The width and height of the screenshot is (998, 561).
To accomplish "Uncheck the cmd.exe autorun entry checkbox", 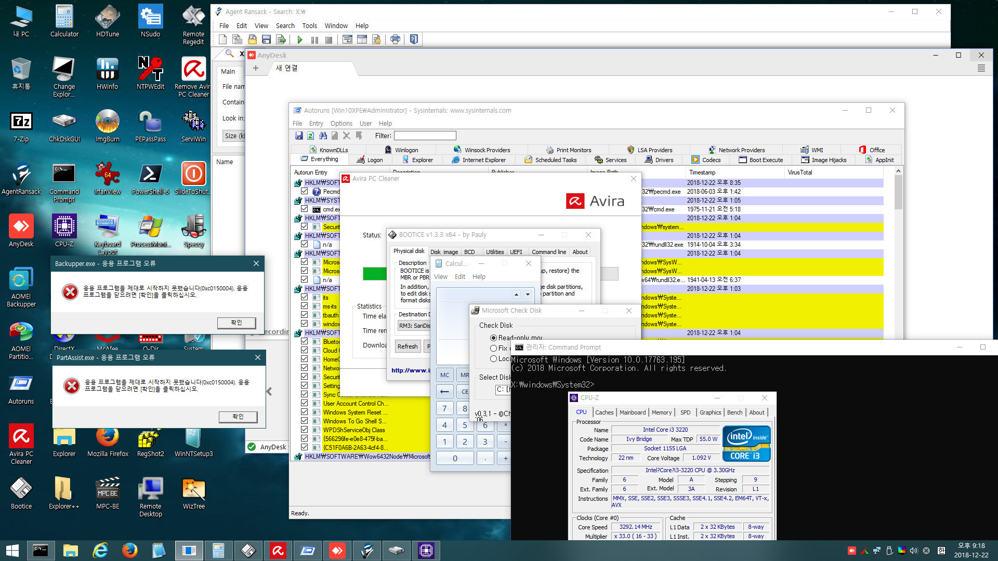I will point(305,209).
